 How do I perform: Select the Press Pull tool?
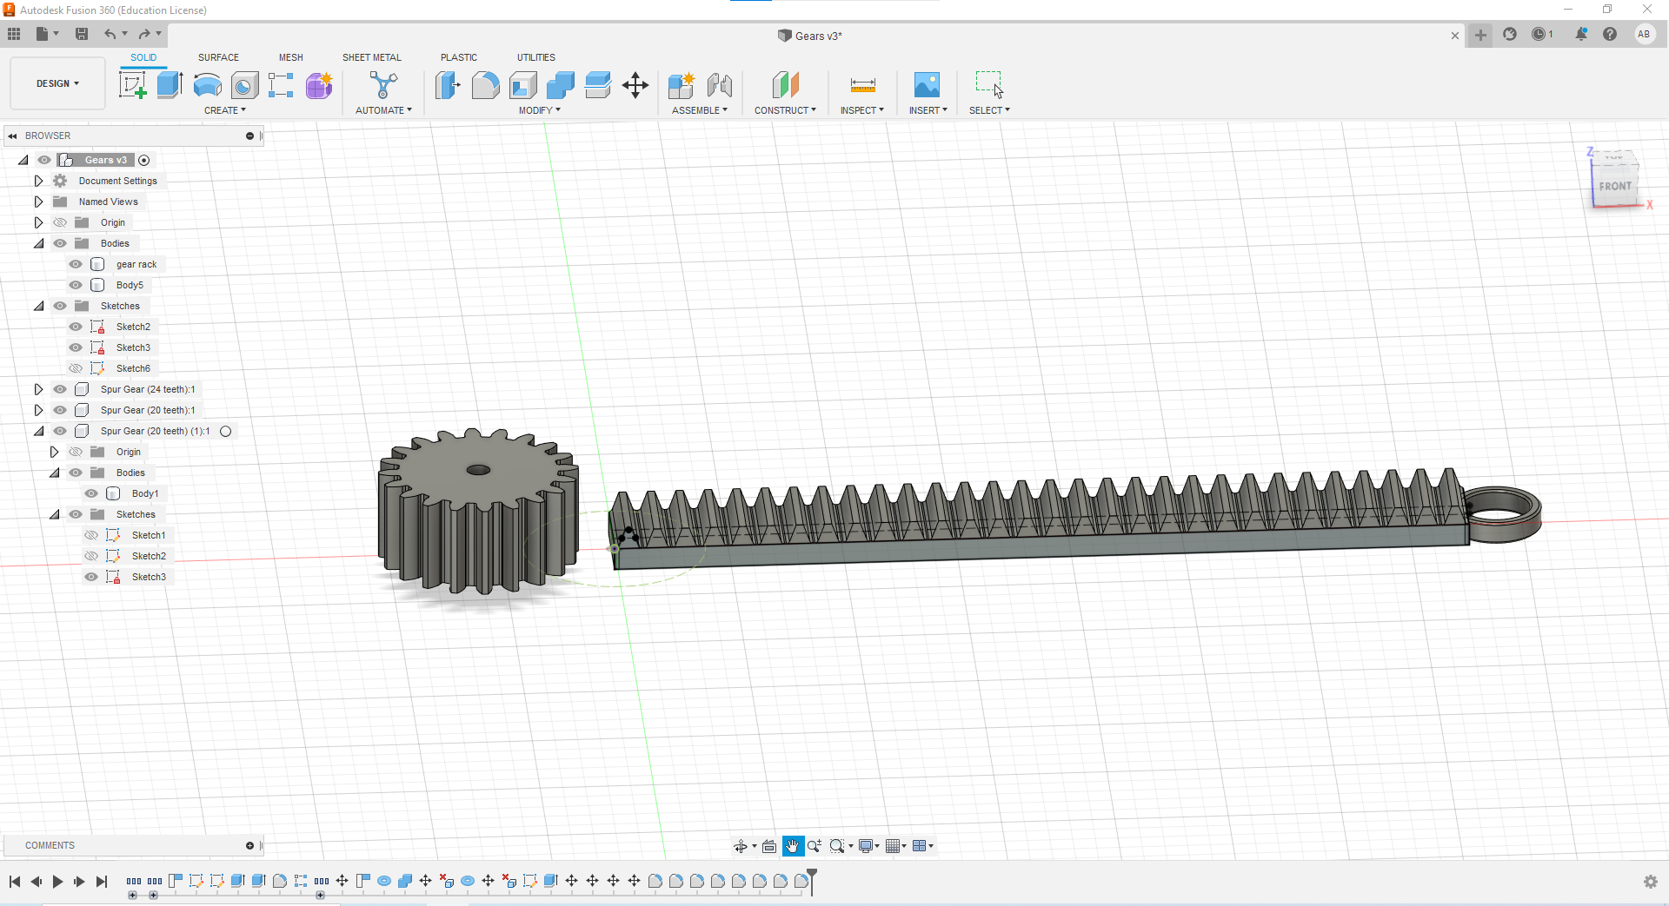[448, 85]
